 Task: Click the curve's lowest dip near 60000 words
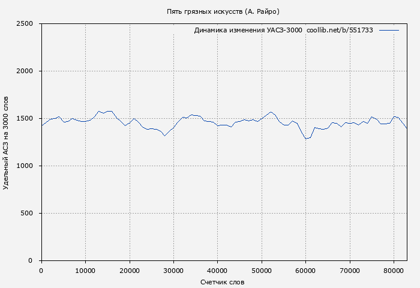point(306,139)
